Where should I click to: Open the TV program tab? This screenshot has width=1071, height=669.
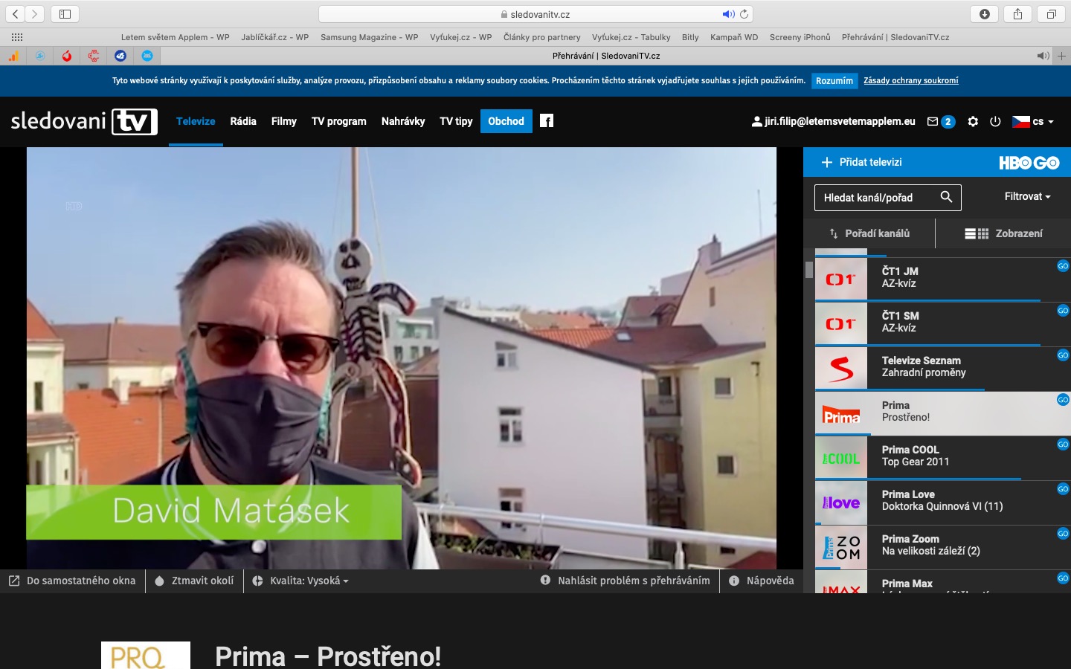[339, 121]
